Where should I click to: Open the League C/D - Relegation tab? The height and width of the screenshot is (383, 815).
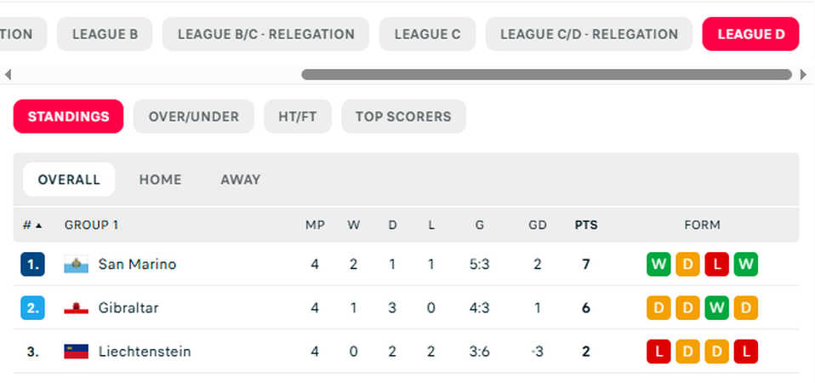[589, 34]
